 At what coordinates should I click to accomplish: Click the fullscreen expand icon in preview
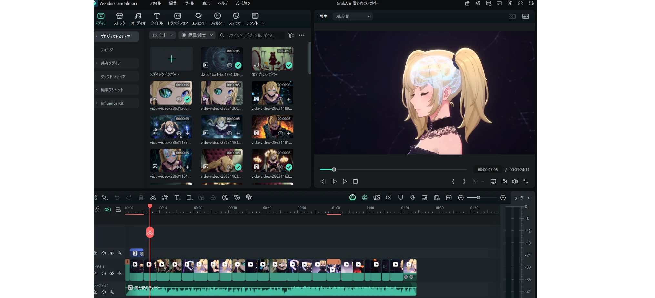526,182
